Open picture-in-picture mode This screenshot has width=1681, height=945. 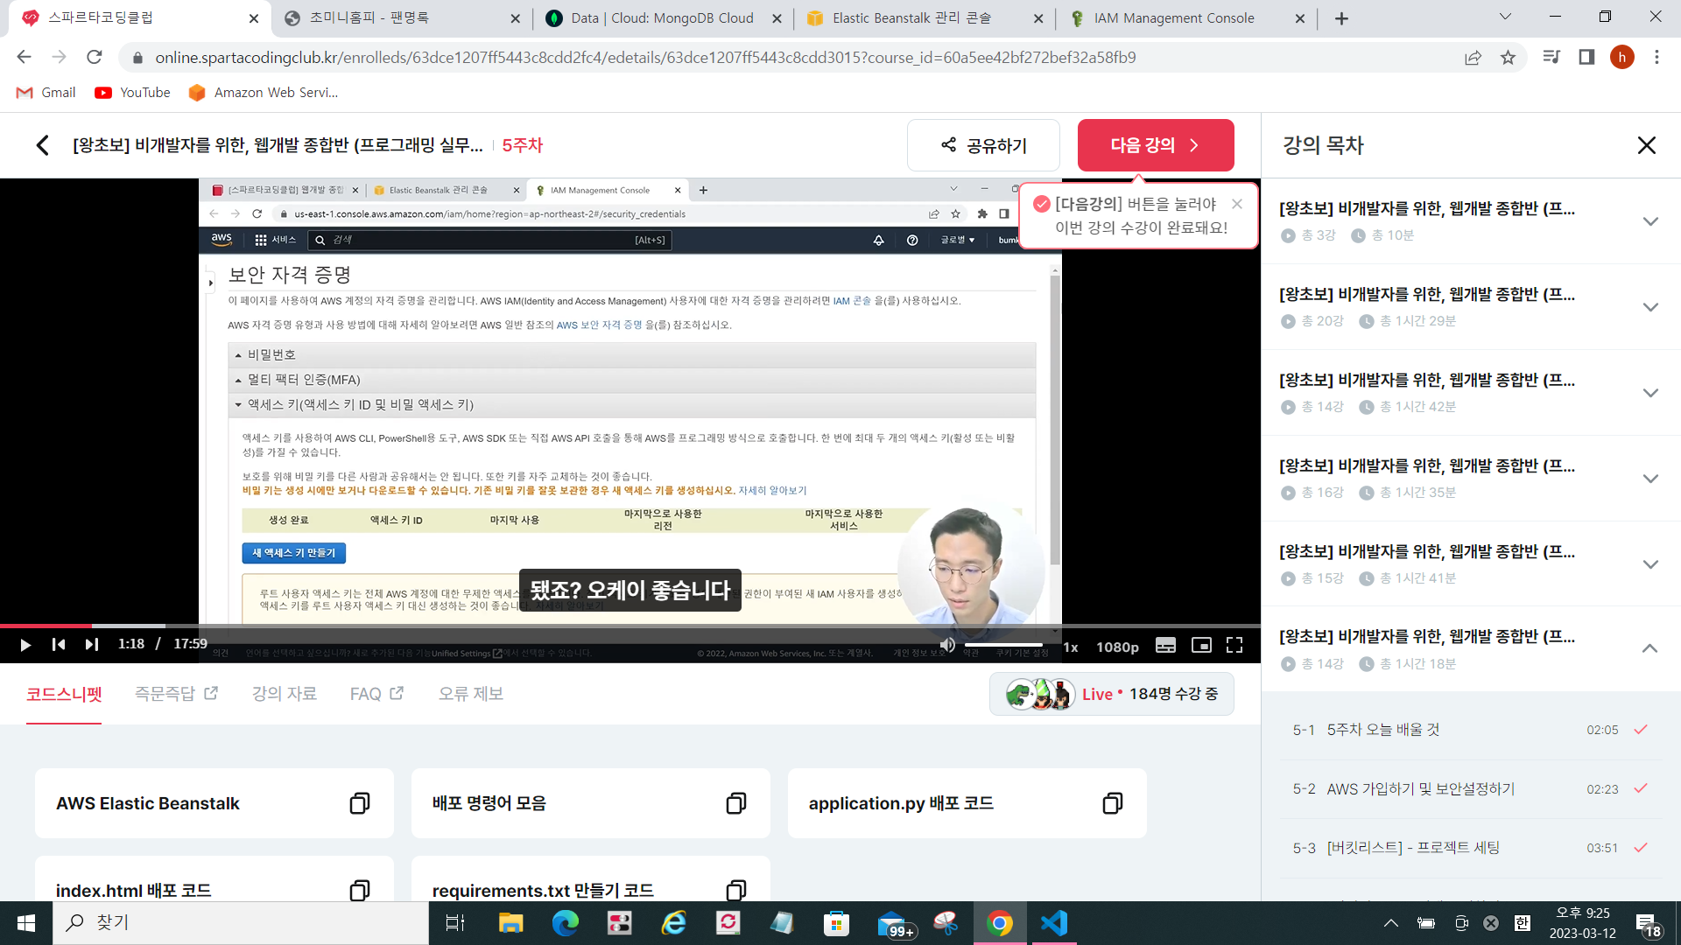[1201, 645]
